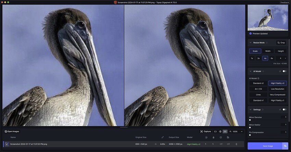Uncheck the screenshot file checkbox

pos(7,144)
